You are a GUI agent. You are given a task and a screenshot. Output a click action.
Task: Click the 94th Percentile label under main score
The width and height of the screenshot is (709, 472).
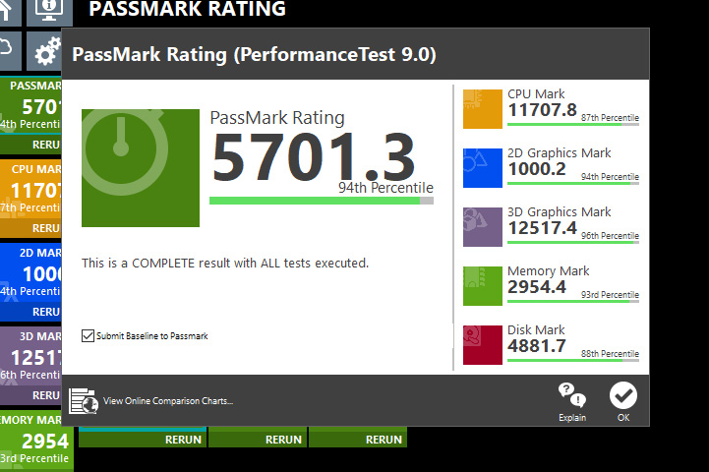point(385,188)
